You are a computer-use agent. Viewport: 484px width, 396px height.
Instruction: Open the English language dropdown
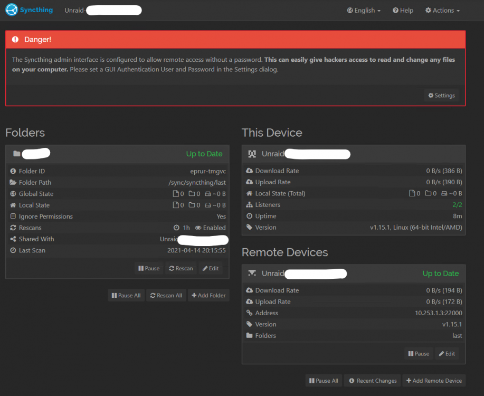click(364, 11)
